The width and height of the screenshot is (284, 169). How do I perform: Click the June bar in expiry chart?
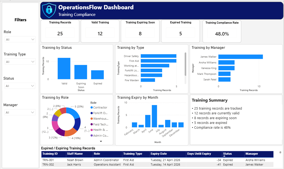[154, 116]
